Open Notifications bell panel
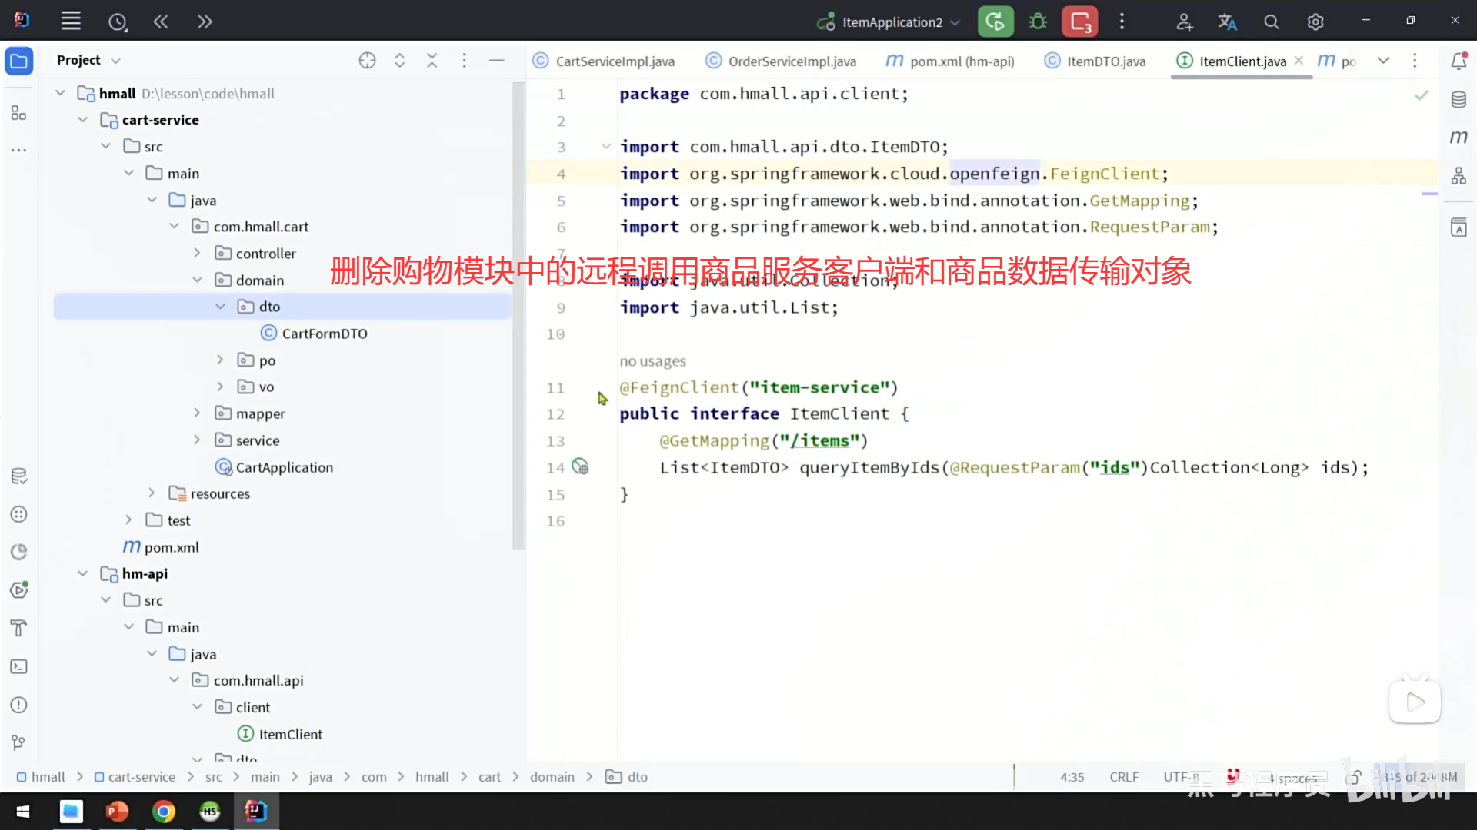 (1459, 61)
